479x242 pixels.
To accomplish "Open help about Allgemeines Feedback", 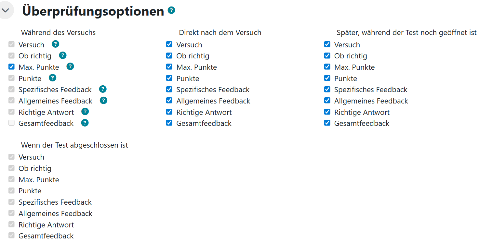I will tap(103, 101).
